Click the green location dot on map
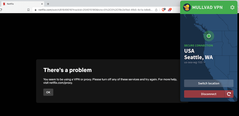Image resolution: width=239 pixels, height=116 pixels. coord(209,36)
